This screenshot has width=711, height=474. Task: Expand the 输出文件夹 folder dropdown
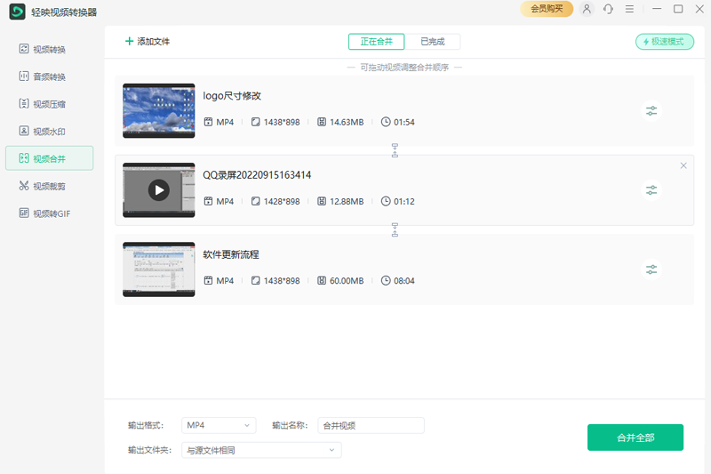(x=261, y=450)
